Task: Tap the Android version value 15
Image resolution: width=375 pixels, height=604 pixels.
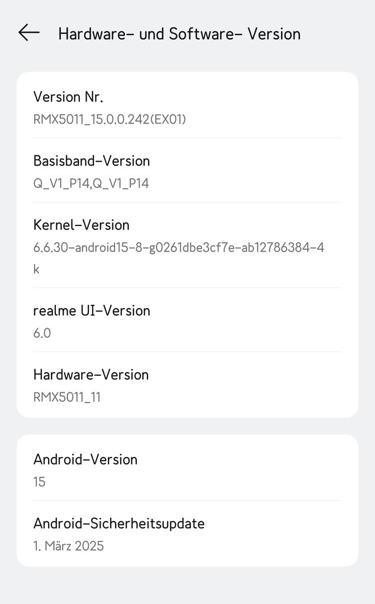Action: tap(39, 482)
